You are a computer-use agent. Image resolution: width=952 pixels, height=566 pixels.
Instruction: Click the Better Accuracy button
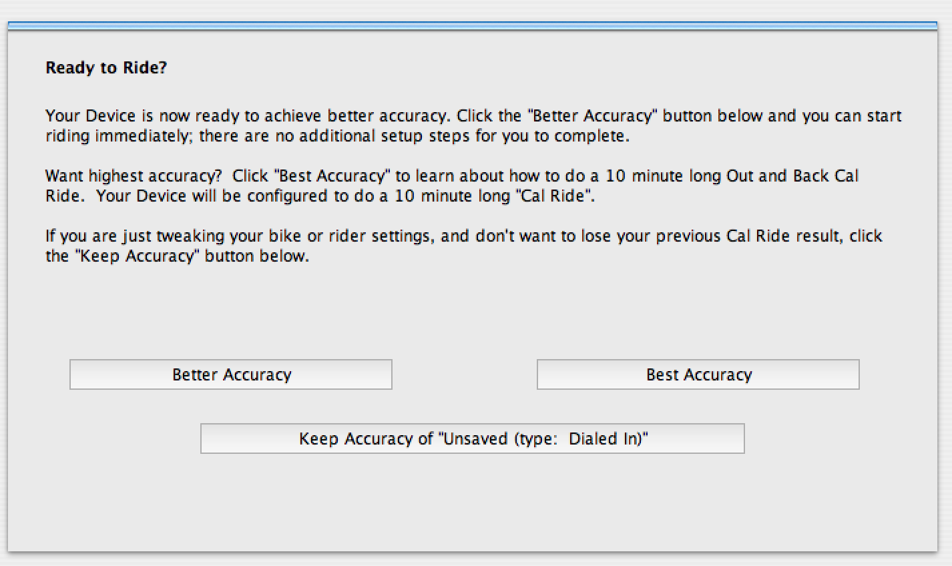pos(231,374)
